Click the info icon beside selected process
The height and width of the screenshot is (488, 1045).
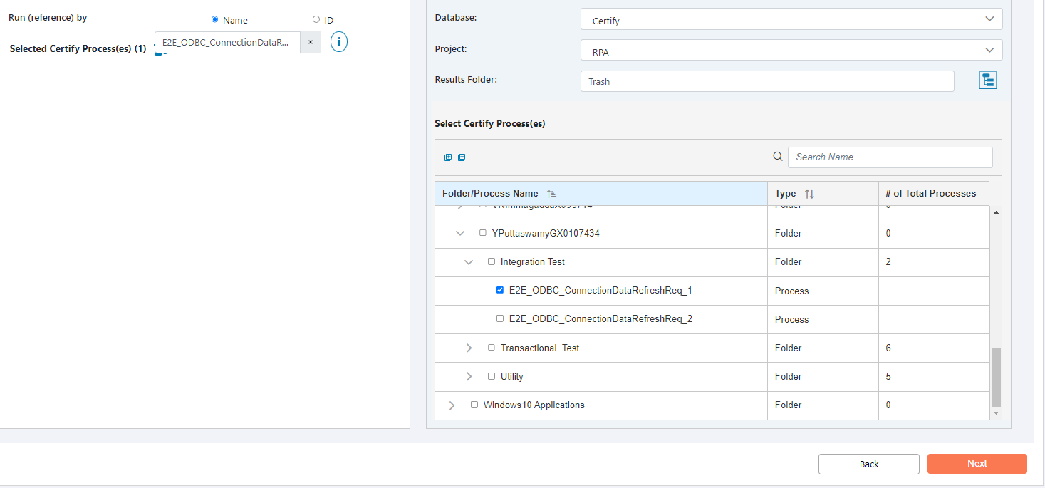pyautogui.click(x=338, y=42)
